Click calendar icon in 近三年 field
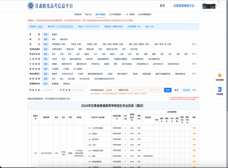The width and height of the screenshot is (228, 168). pyautogui.click(x=115, y=90)
